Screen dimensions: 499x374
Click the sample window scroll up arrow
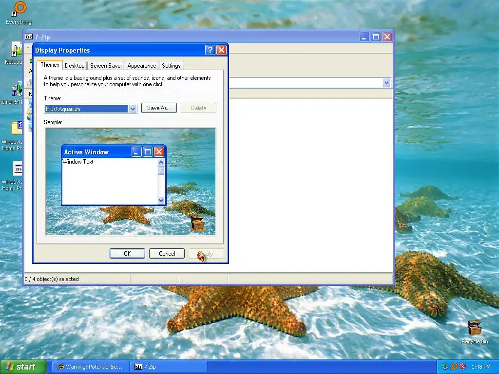click(161, 162)
